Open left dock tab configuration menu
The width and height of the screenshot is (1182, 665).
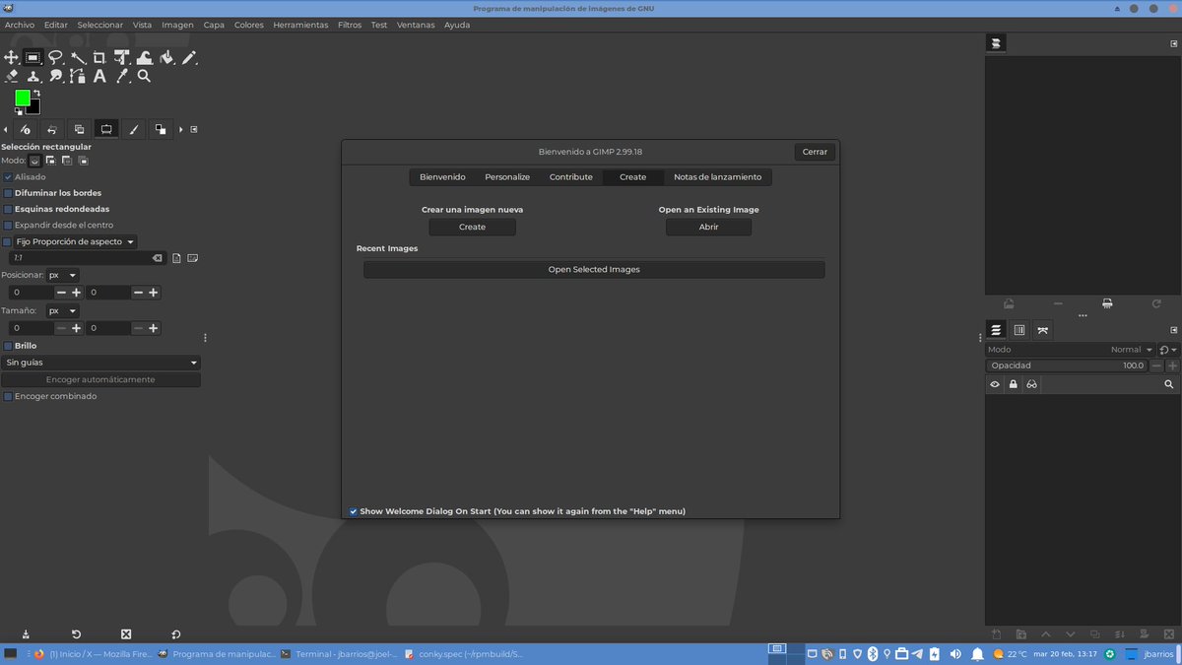pos(194,129)
